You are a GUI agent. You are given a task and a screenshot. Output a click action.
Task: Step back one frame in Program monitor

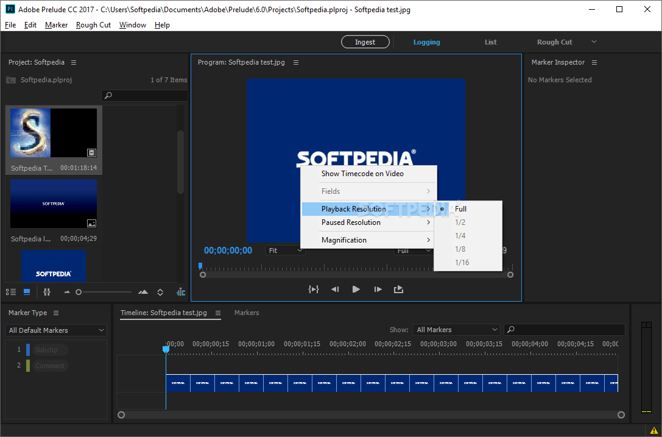[335, 290]
